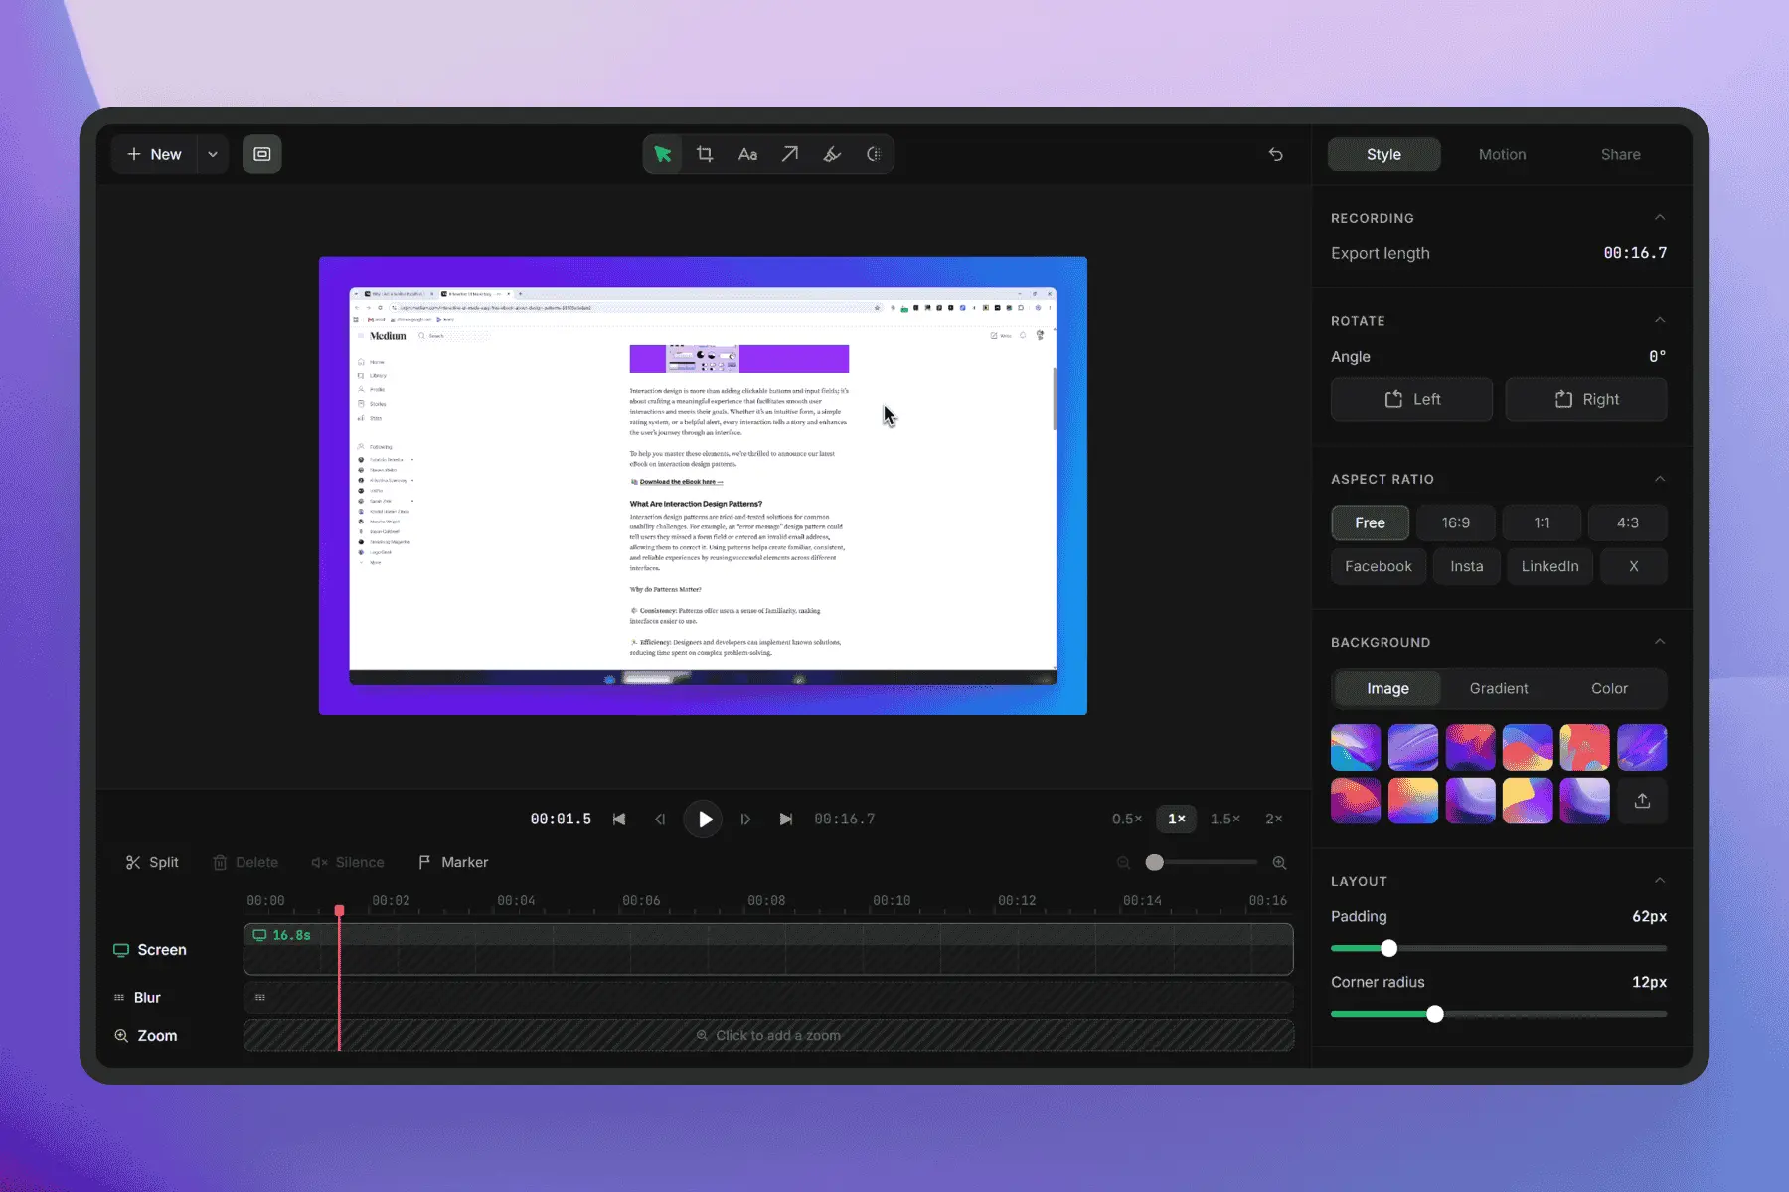
Task: Add a Marker at the playhead
Action: pyautogui.click(x=453, y=862)
